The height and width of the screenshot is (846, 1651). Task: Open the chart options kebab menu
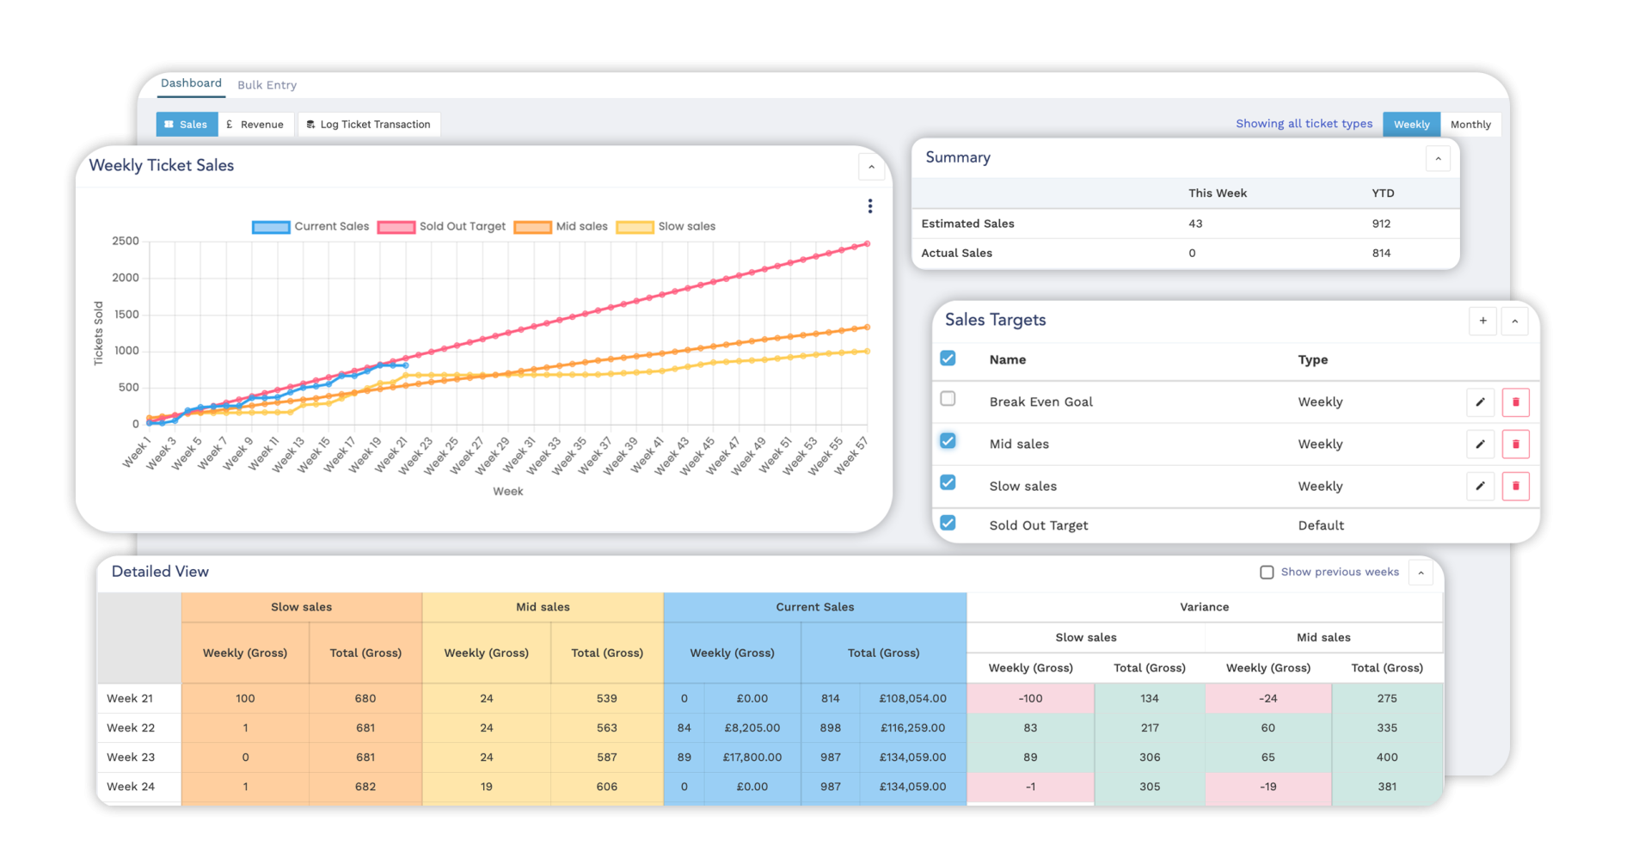click(870, 206)
